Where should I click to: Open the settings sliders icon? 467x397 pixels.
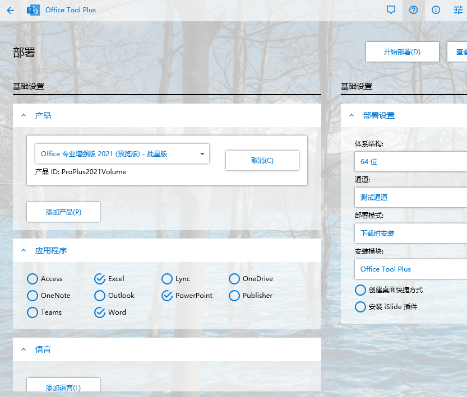tap(458, 10)
